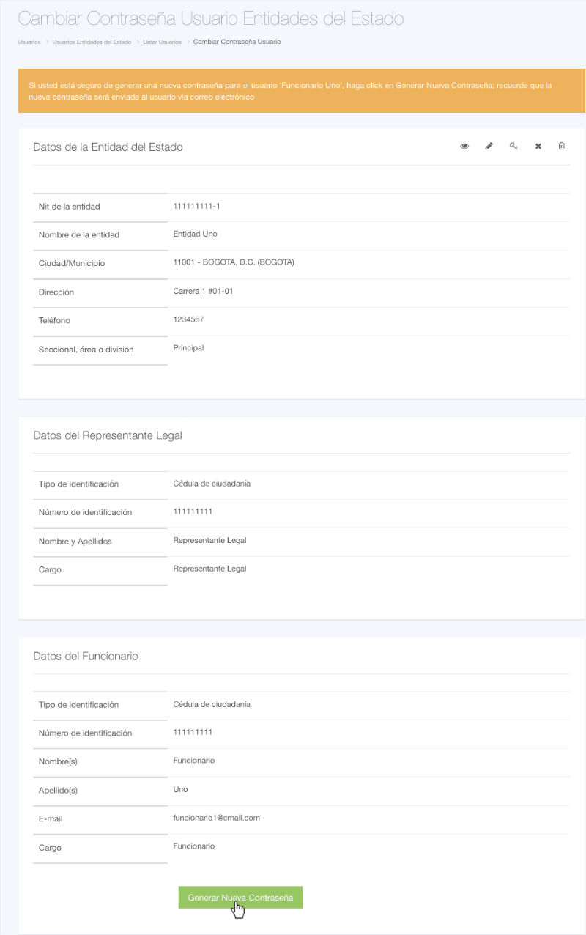This screenshot has height=935, width=586.
Task: Select the email funcionario1@email.com
Action: (x=217, y=817)
